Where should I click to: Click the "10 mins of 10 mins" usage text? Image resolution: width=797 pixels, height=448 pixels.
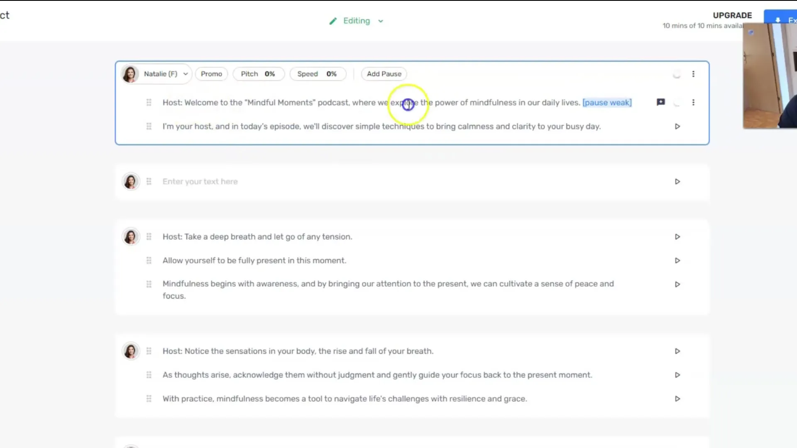tap(702, 26)
